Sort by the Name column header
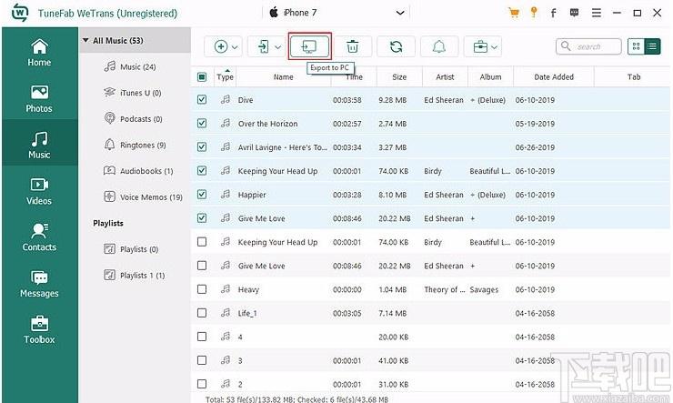This screenshot has height=403, width=673. pyautogui.click(x=283, y=76)
